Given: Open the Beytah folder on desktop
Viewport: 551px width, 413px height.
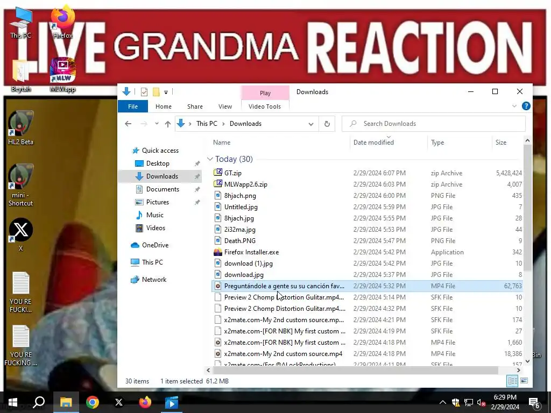Looking at the screenshot, I should [20, 75].
